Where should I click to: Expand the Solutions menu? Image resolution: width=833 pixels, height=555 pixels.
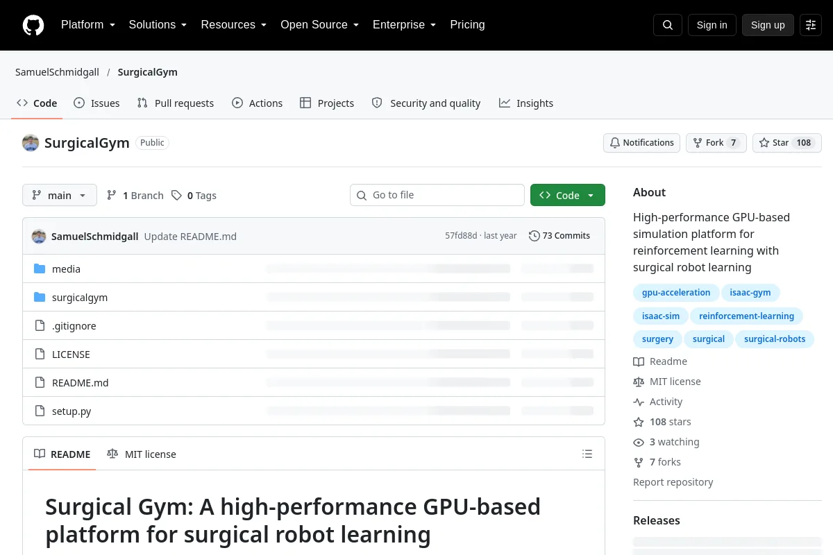[x=158, y=25]
